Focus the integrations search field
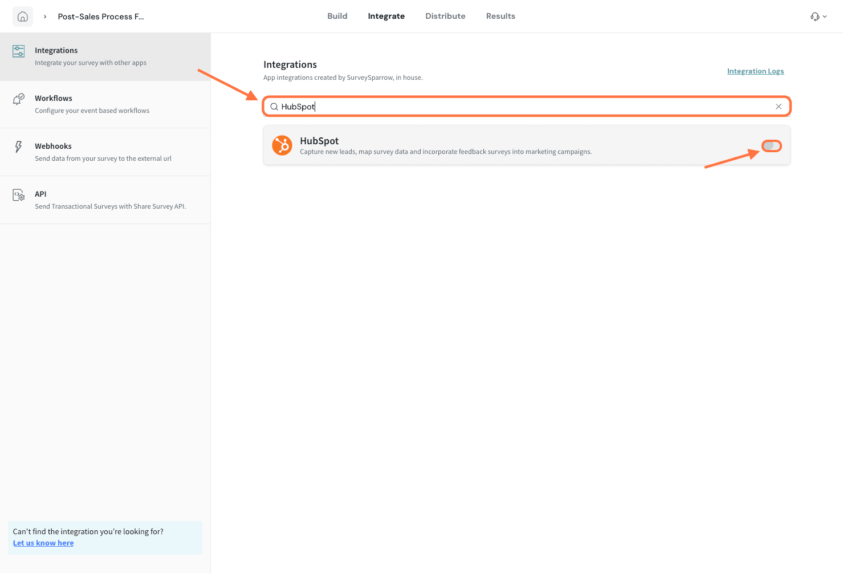843x573 pixels. point(524,107)
